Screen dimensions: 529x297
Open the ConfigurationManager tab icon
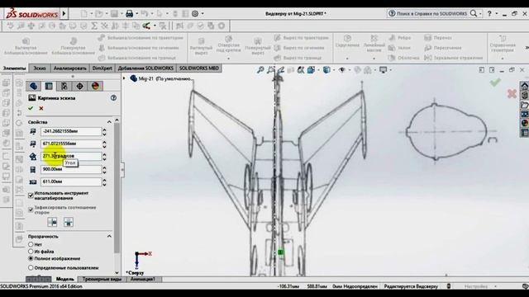[64, 86]
